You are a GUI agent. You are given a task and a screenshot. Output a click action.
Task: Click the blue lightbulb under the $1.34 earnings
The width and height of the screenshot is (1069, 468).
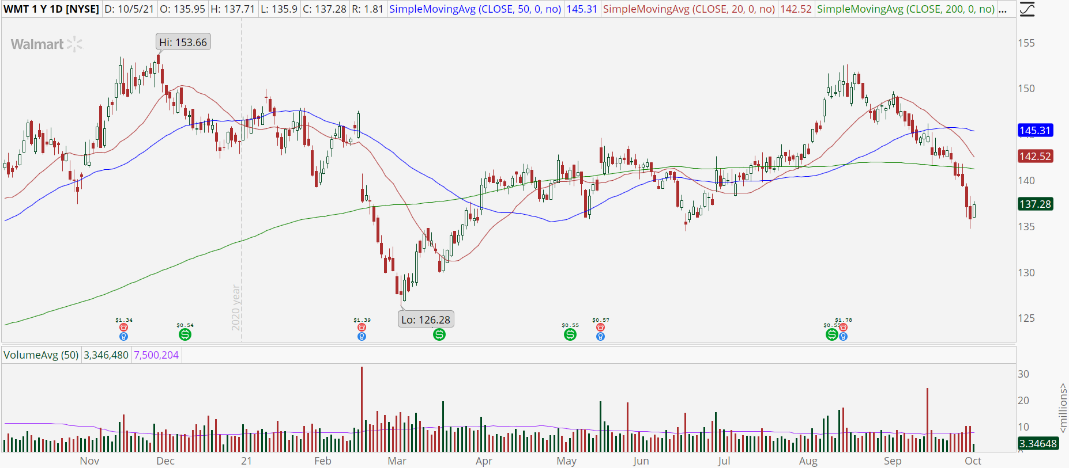tap(123, 337)
